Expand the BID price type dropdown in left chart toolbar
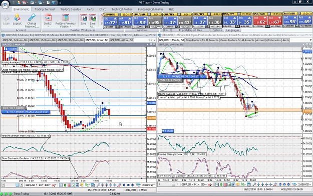Viewport: 313px width, 196px height. (48, 185)
